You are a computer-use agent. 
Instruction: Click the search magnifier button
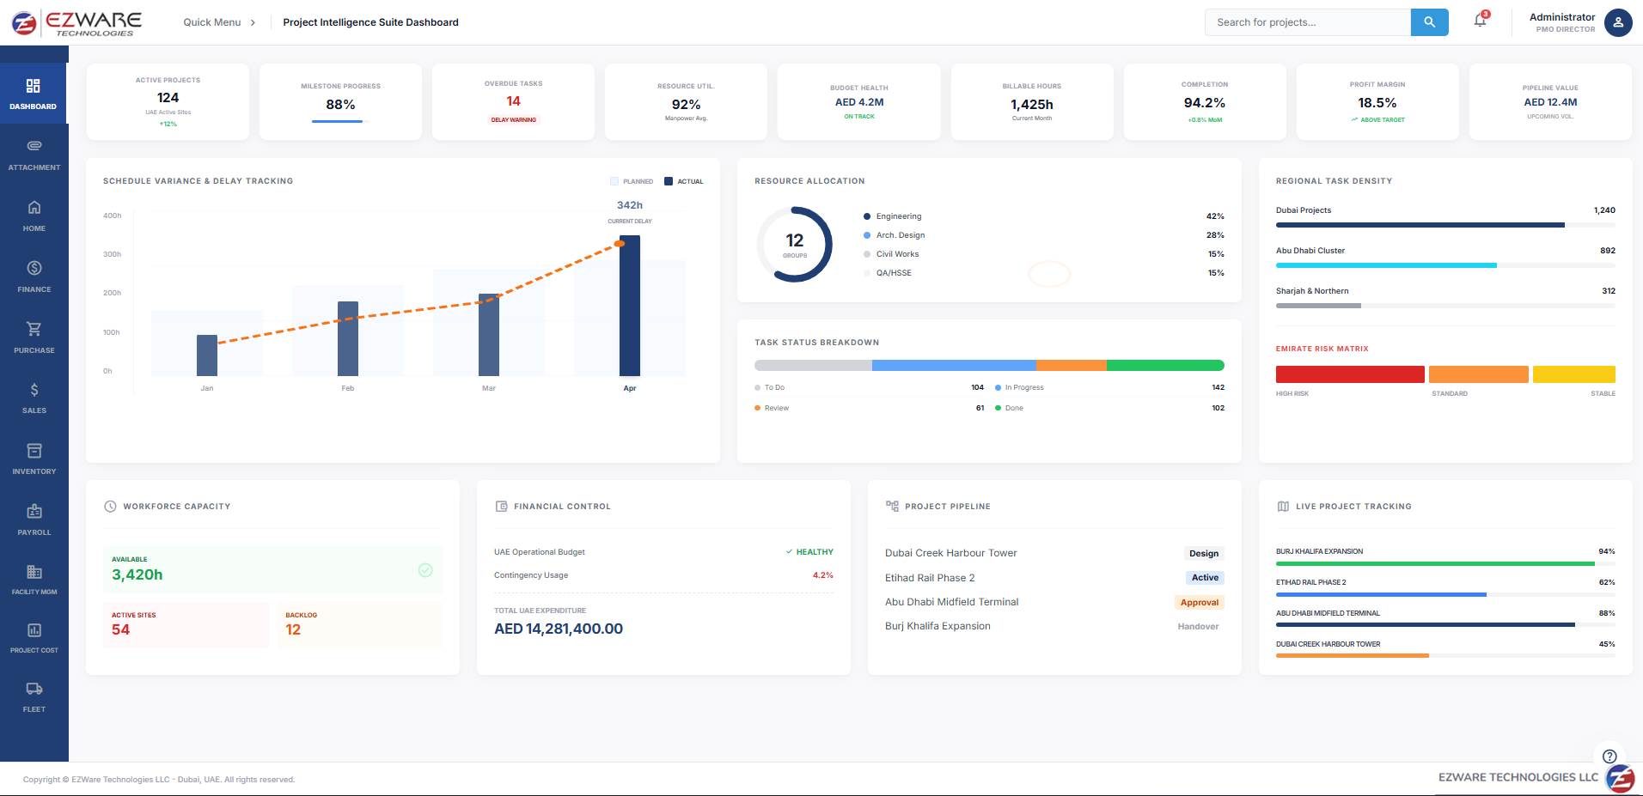point(1429,22)
